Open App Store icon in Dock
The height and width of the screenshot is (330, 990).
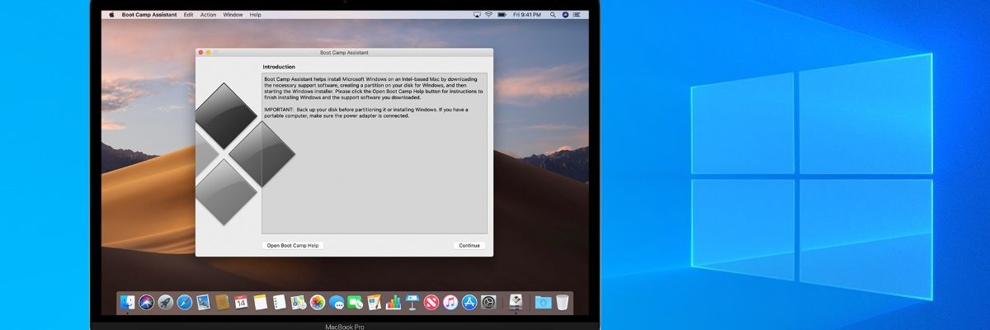(x=469, y=303)
